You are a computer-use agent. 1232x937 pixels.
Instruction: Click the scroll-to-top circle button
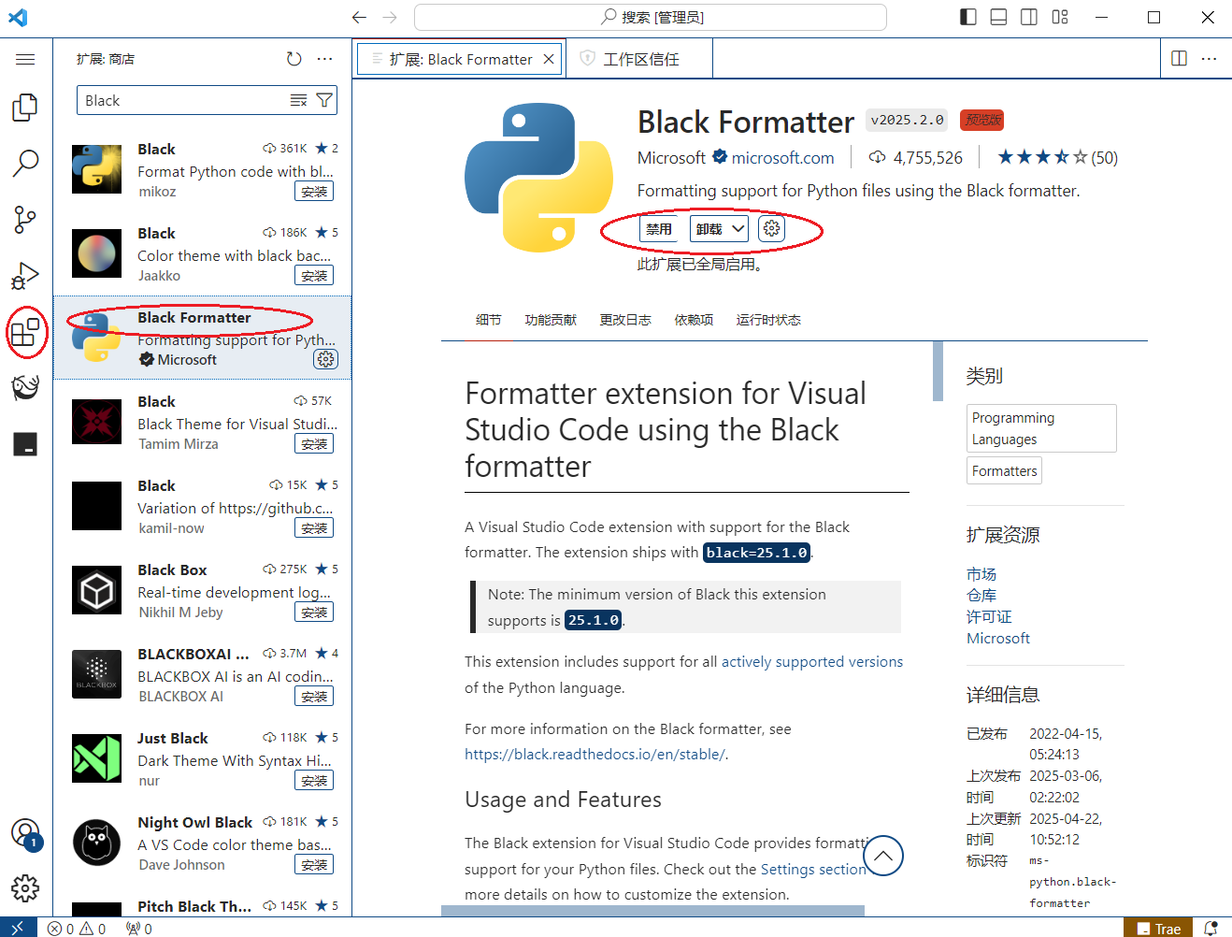[x=882, y=856]
